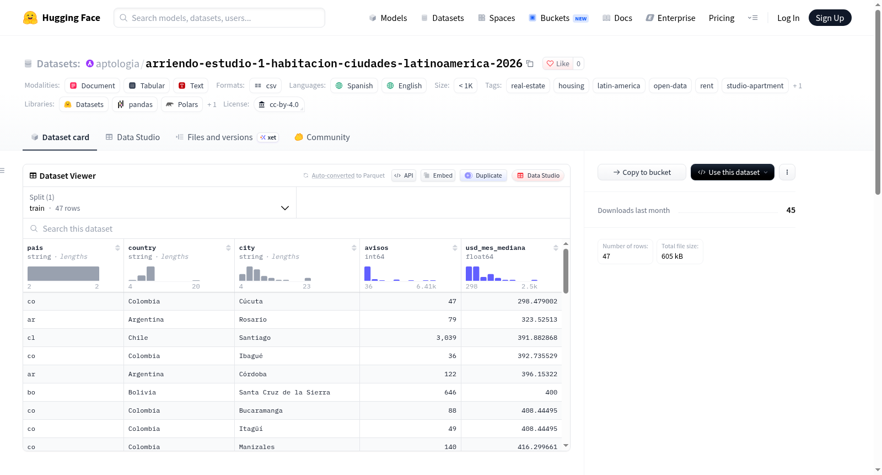
Task: Open Models in top navigation
Action: 388,18
